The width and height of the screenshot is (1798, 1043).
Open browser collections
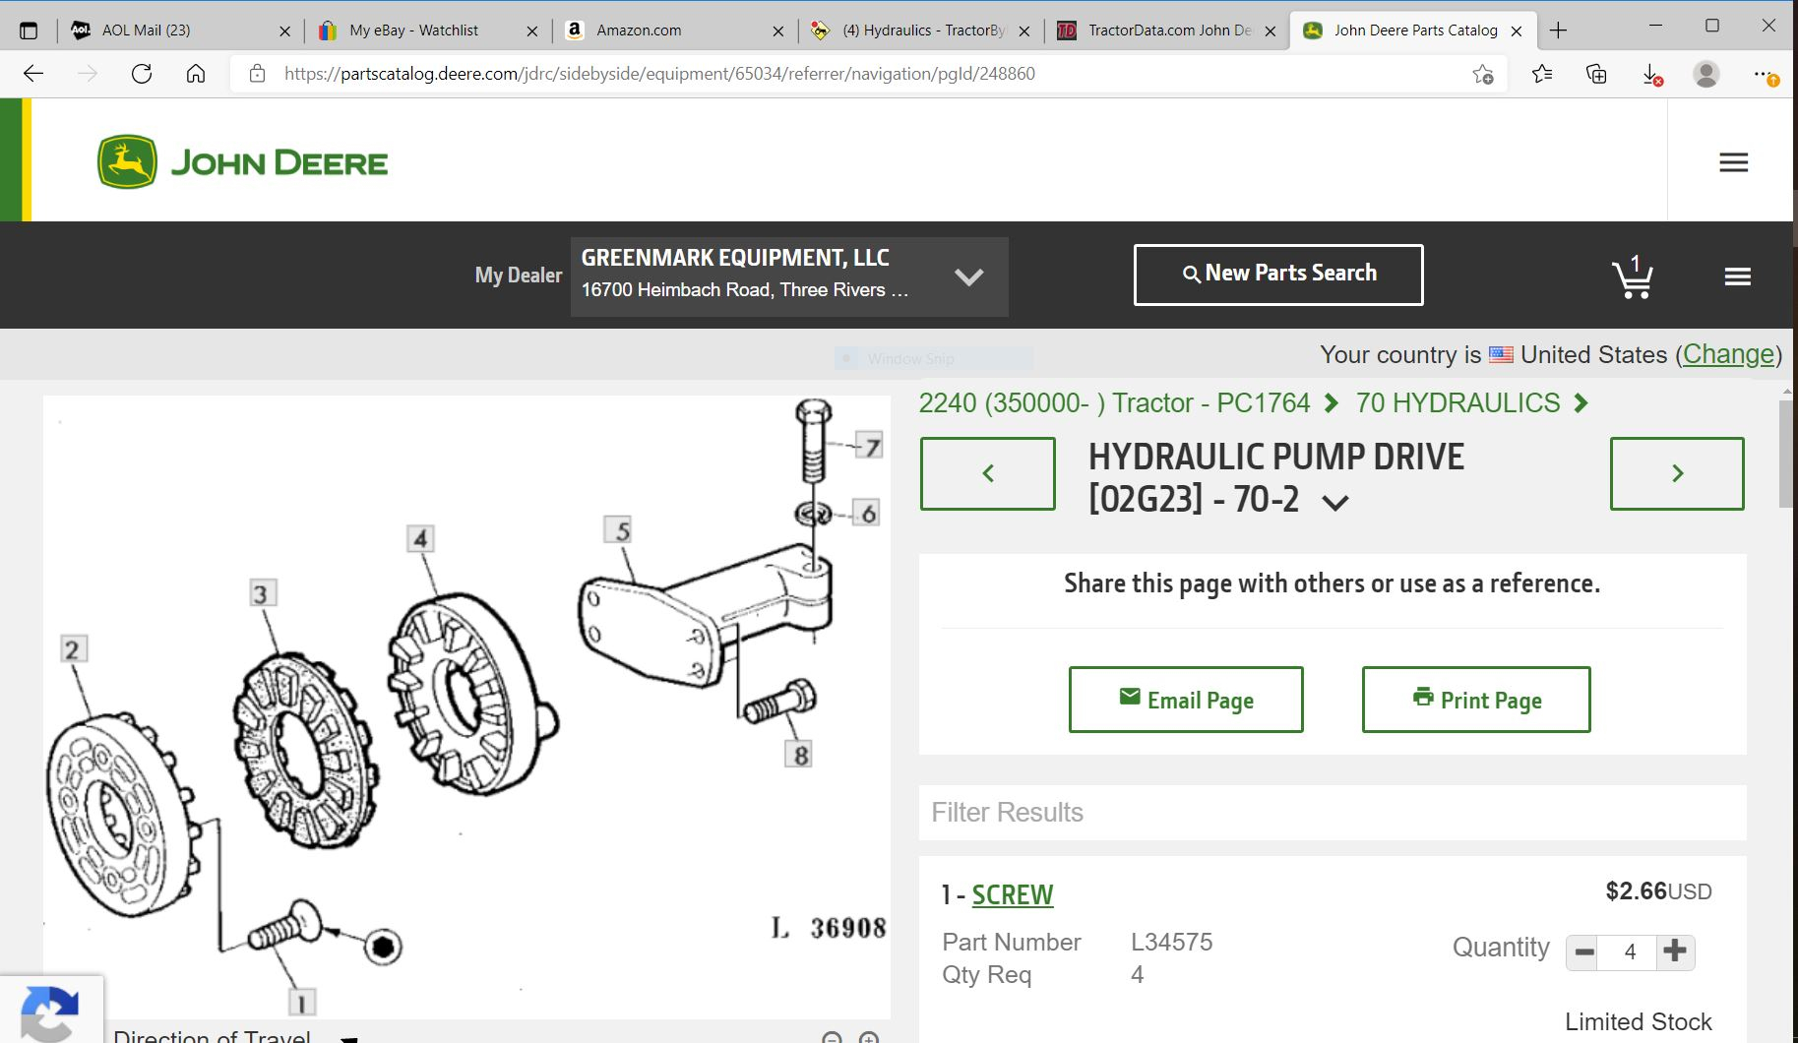click(x=1596, y=74)
